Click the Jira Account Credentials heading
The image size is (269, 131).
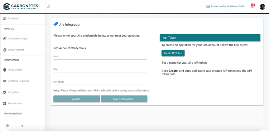click(x=70, y=48)
